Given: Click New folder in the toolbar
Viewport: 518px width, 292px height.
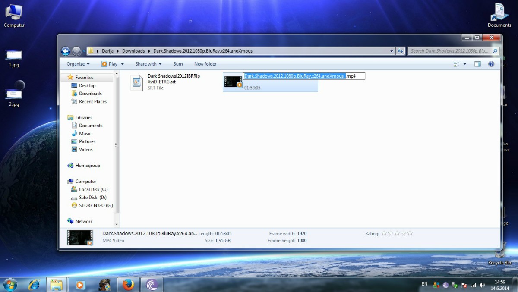Looking at the screenshot, I should 205,64.
